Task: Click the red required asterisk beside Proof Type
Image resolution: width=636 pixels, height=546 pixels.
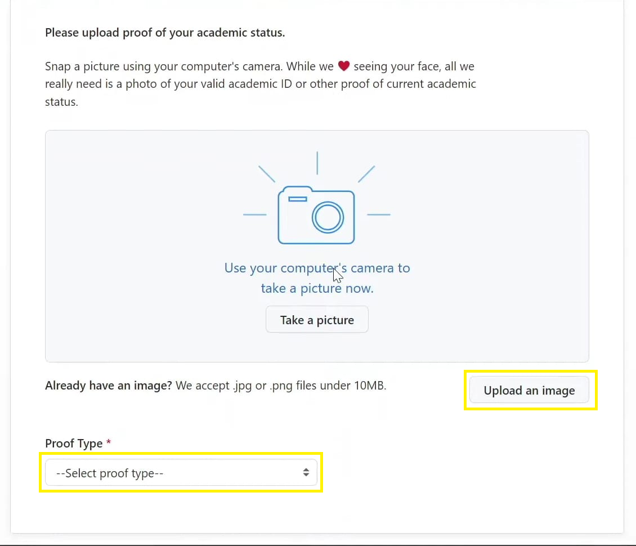Action: point(109,444)
